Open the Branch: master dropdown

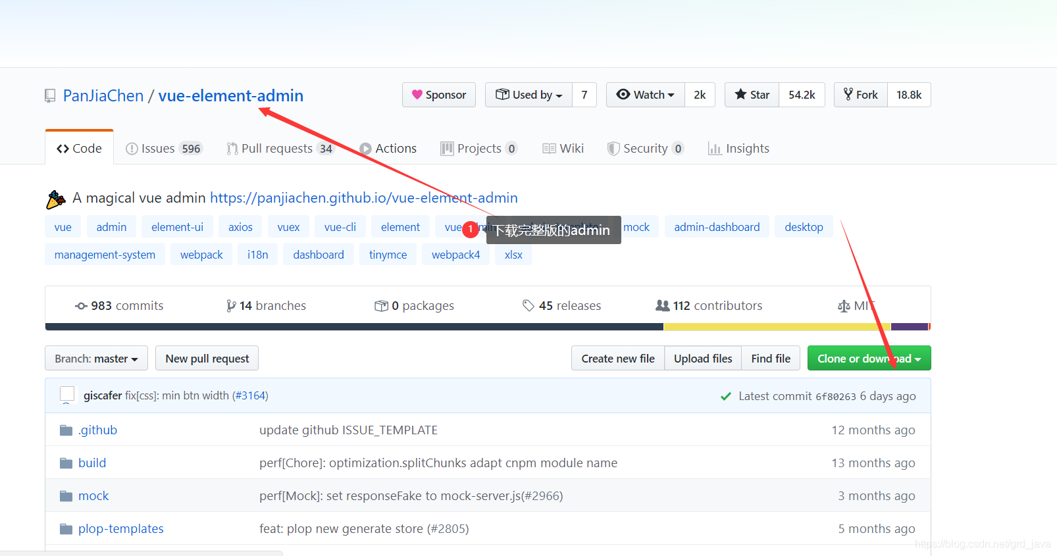pos(96,358)
